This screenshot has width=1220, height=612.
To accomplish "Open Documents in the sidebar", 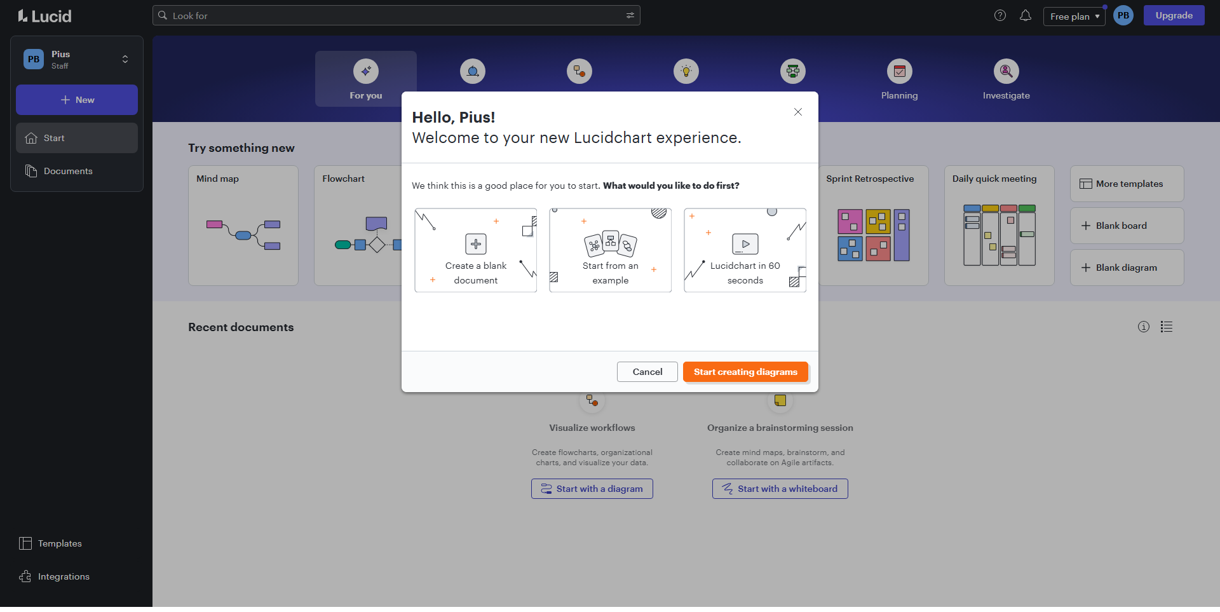I will point(68,171).
